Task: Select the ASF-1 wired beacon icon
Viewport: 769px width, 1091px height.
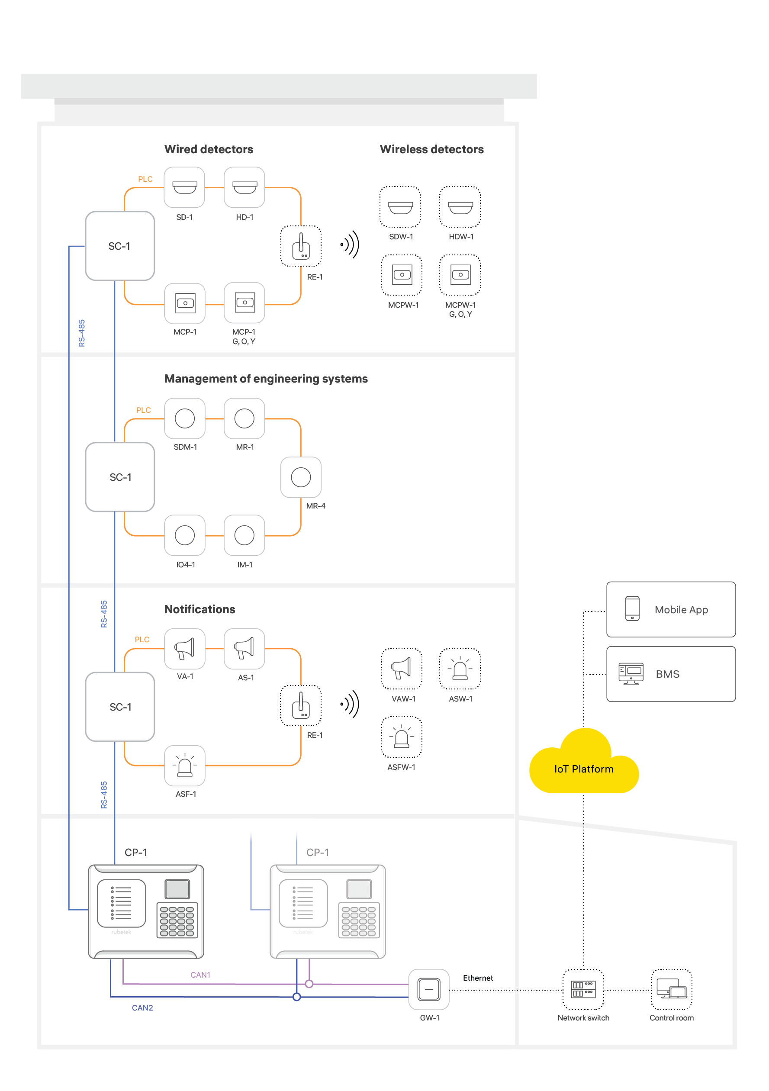Action: pyautogui.click(x=184, y=766)
